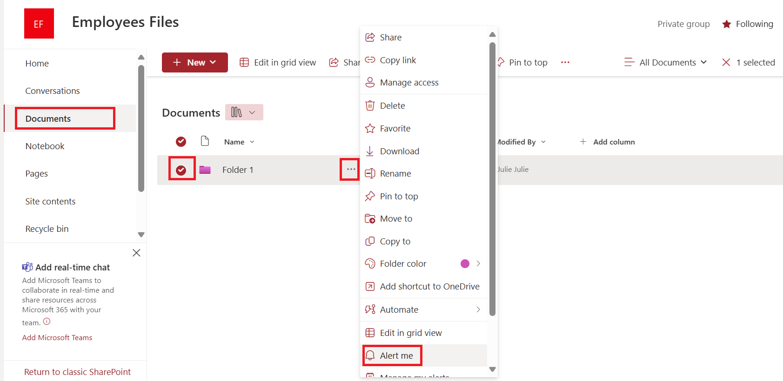Viewport: 783px width, 381px height.
Task: Click the Delete trash icon
Action: [x=370, y=105]
